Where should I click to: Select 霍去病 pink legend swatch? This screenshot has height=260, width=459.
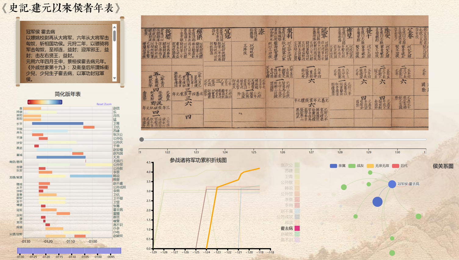(297, 228)
